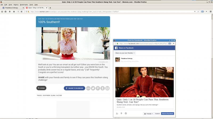The width and height of the screenshot is (213, 119).
Task: Expand 'Share on your own Timeline' dropdown
Action: point(125,53)
